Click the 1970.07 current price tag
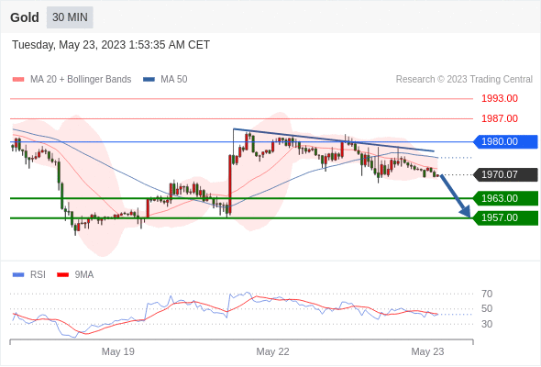The image size is (541, 367). point(505,174)
